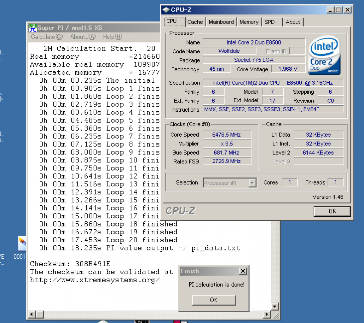
Task: Click the empty Brand ID field
Action: pos(298,51)
